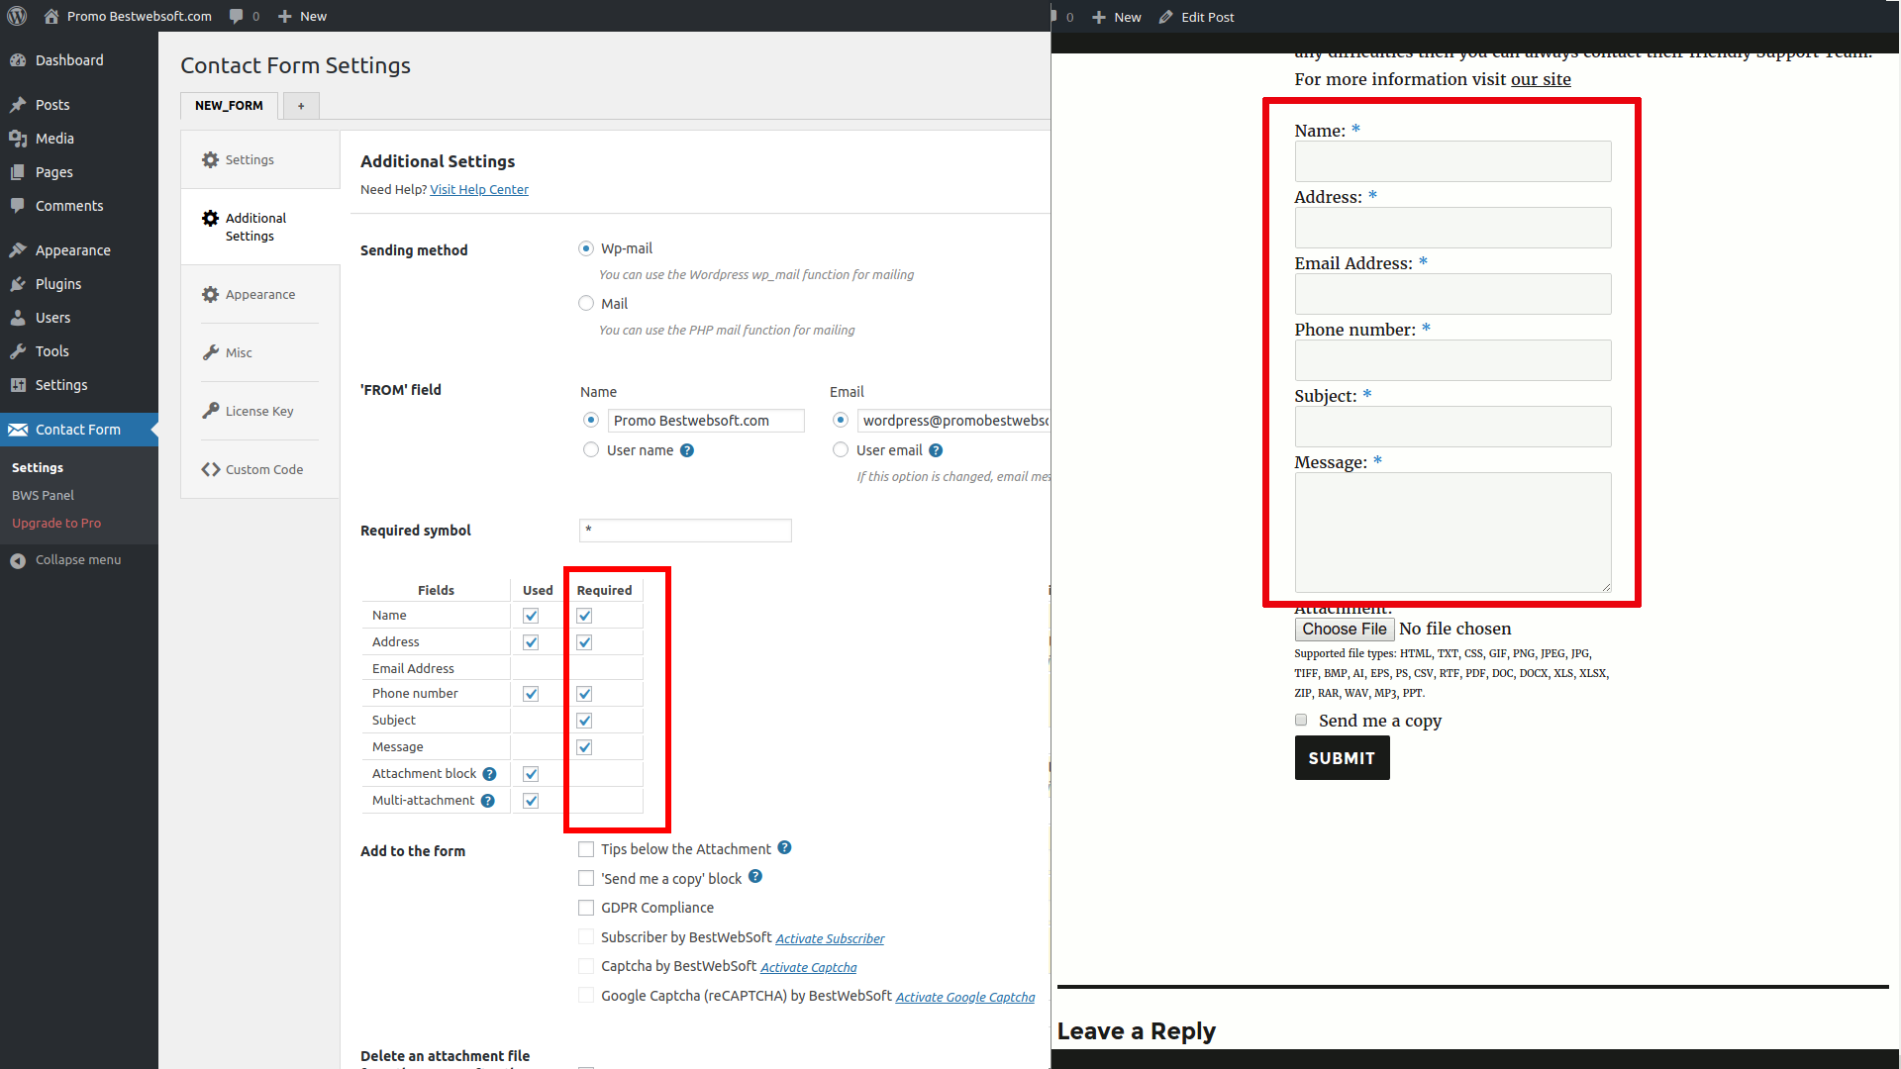Click the key icon beside License Key
This screenshot has width=1901, height=1069.
(x=210, y=411)
